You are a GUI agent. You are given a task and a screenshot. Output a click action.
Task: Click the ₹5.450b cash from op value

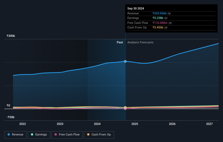coord(158,28)
